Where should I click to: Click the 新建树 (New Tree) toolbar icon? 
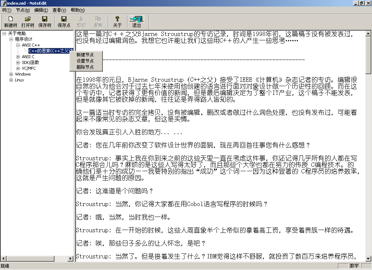click(11, 19)
